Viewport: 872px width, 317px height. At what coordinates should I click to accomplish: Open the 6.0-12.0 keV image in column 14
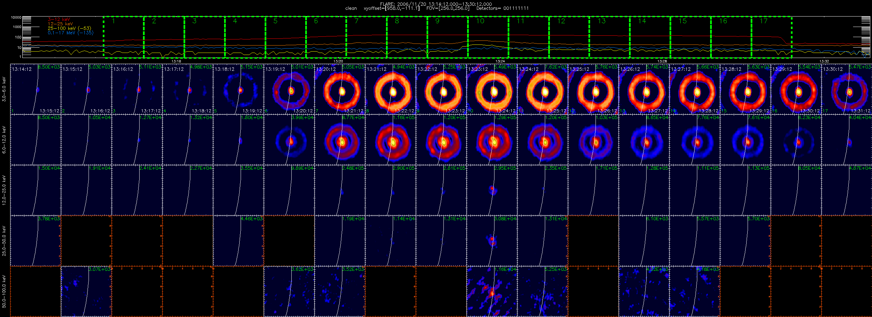pyautogui.click(x=695, y=139)
